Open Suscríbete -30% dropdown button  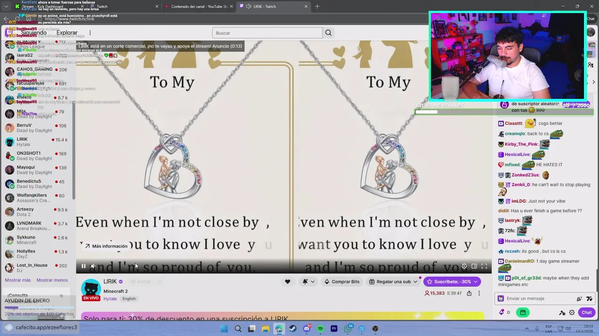pyautogui.click(x=452, y=281)
